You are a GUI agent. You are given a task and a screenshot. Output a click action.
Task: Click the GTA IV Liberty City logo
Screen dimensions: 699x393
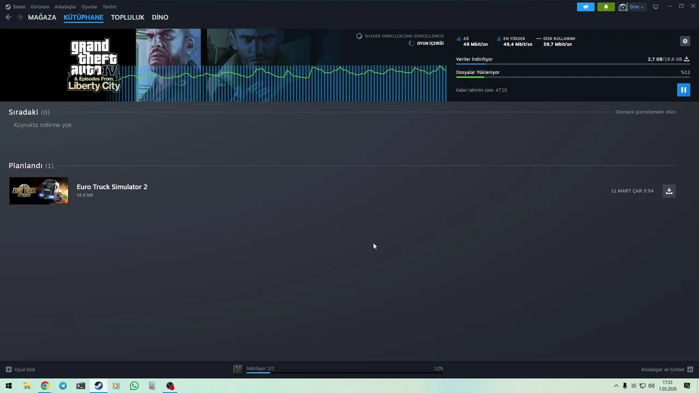pos(94,64)
